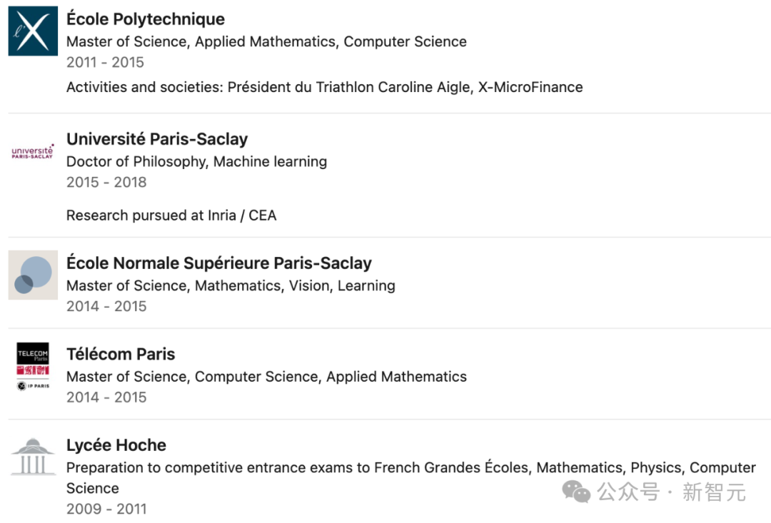Click the 公众号 · 新智元 watermark text

tap(671, 492)
